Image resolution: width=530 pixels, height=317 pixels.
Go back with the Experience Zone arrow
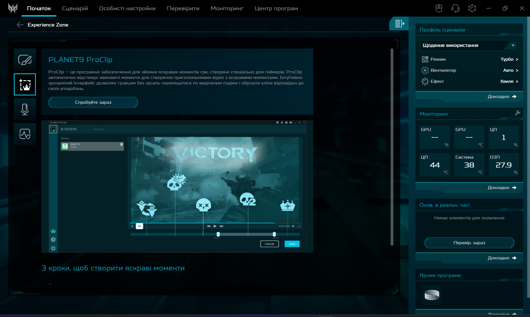coord(20,25)
